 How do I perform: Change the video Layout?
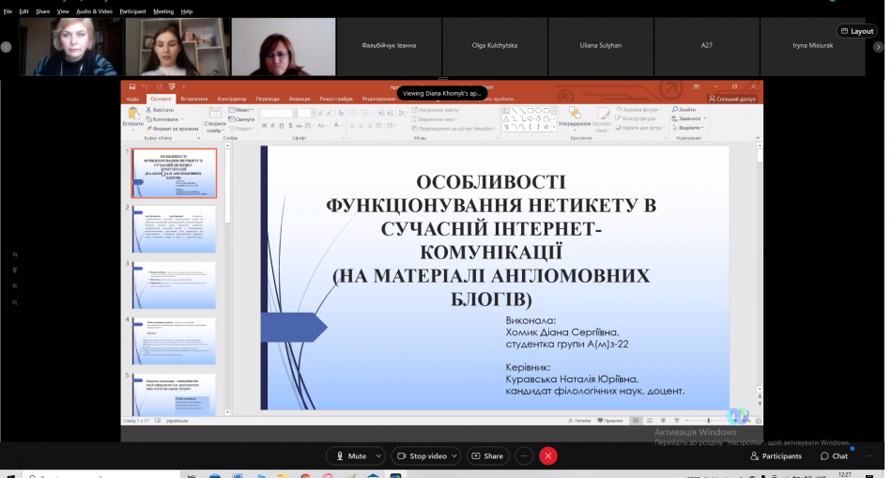pos(856,31)
